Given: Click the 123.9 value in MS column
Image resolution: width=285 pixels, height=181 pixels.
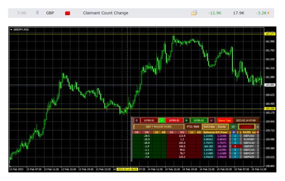Looking at the screenshot, I should [x=182, y=136].
